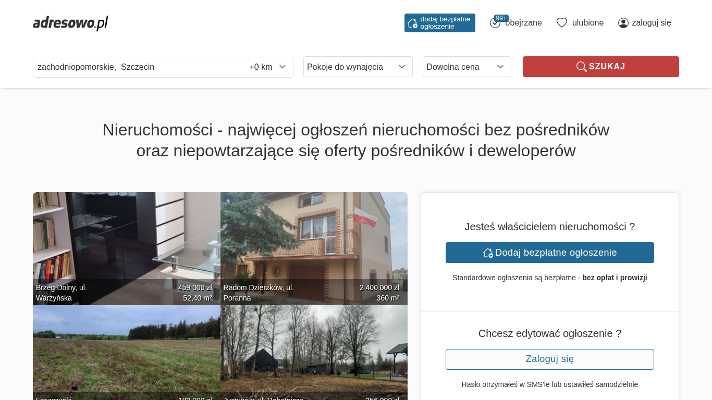Click the Szczecin location input field
This screenshot has height=400, width=712.
pyautogui.click(x=139, y=67)
